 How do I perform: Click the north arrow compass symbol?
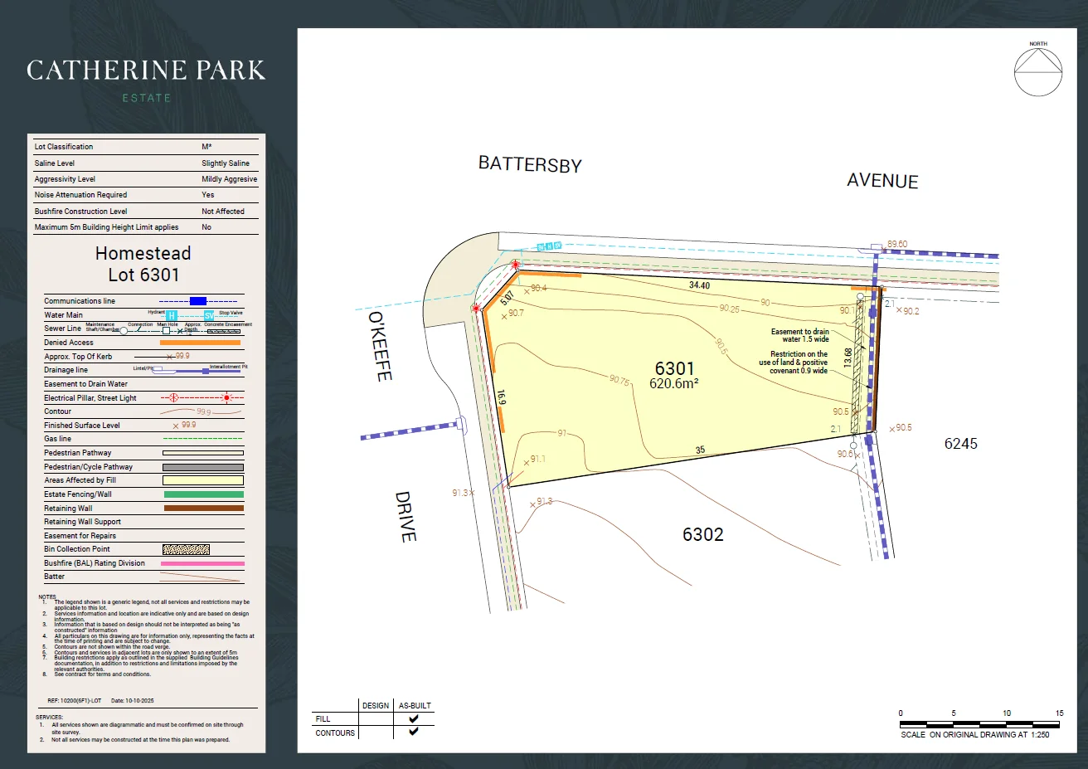(1038, 71)
